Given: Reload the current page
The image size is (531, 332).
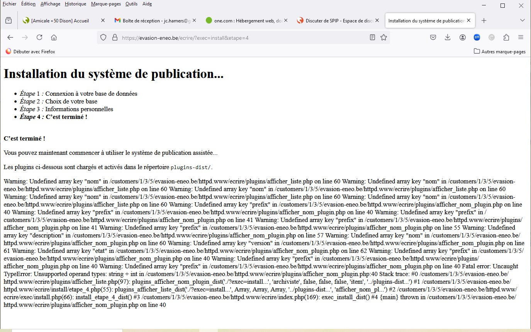Looking at the screenshot, I should click(x=39, y=37).
